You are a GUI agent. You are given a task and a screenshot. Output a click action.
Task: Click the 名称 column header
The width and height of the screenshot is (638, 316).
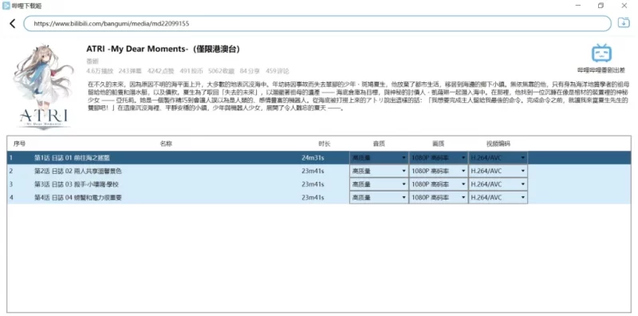coord(166,144)
